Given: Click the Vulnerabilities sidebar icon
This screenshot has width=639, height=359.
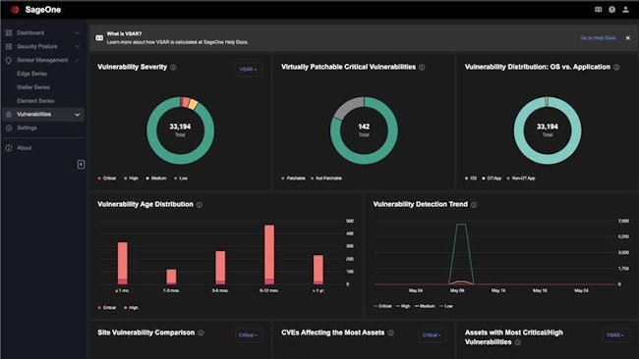Looking at the screenshot, I should point(9,114).
